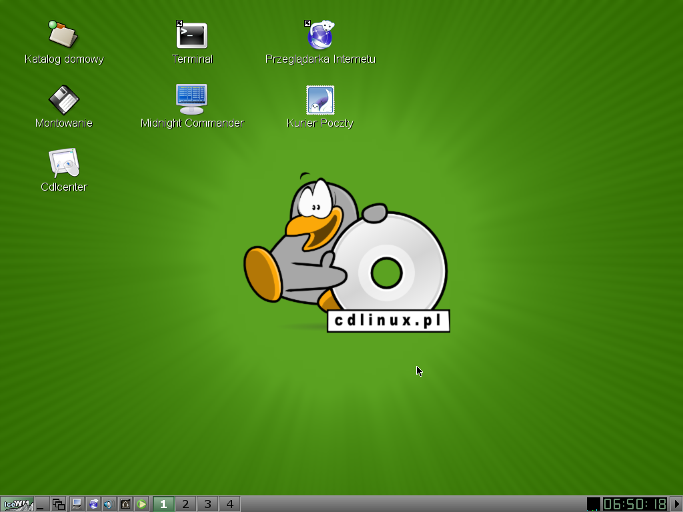Open Przeglądarka Internetu desktop icon
The height and width of the screenshot is (512, 683).
click(320, 35)
